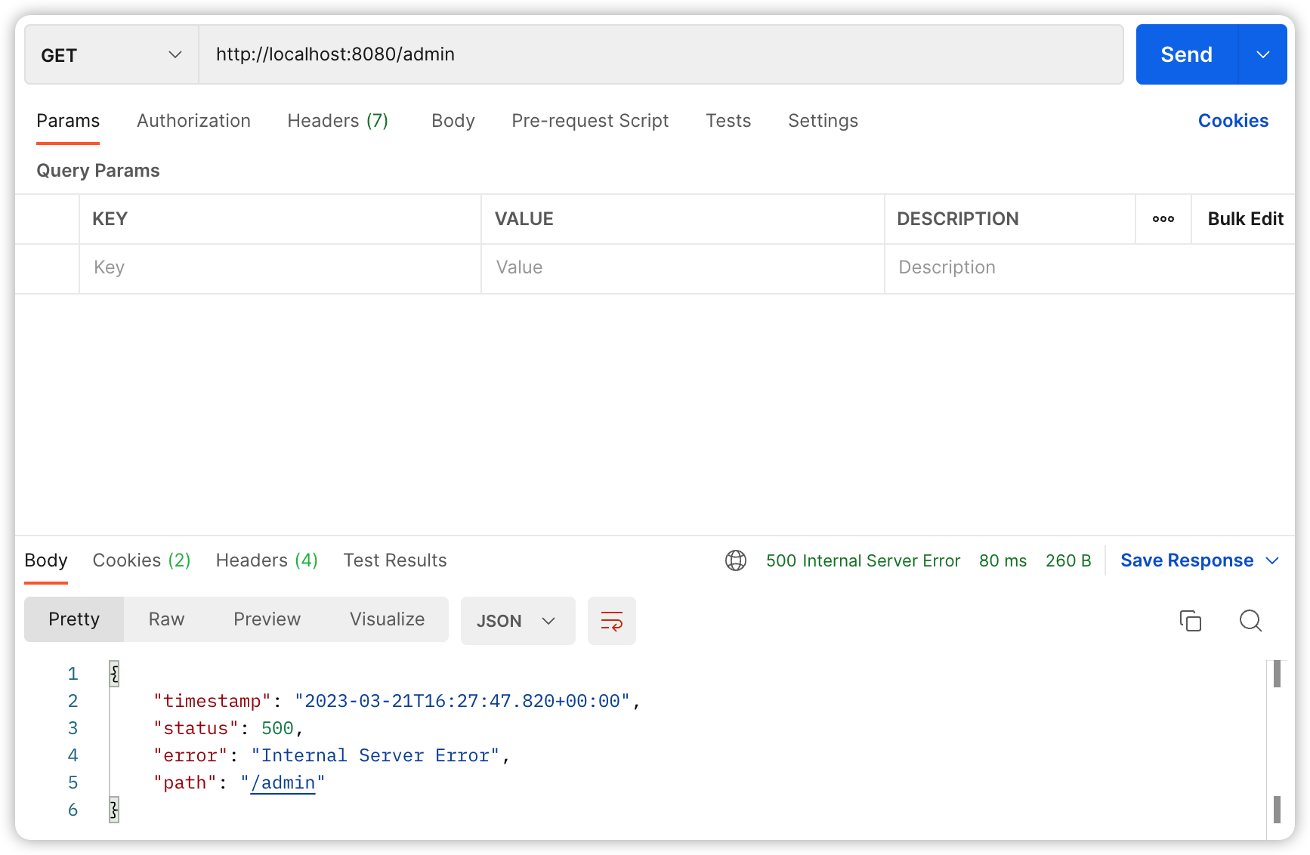Click the "timestamp" key in response
1310x855 pixels.
212,702
